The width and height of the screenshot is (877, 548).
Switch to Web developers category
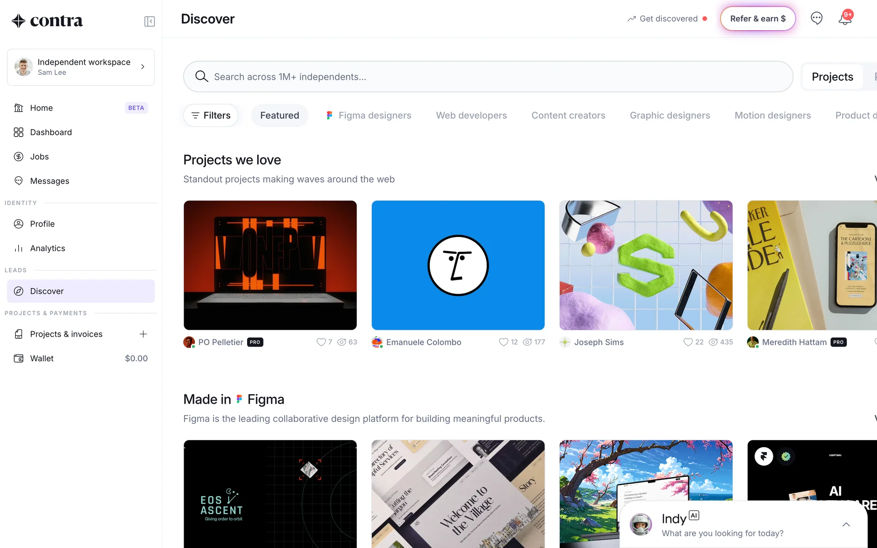pos(471,116)
